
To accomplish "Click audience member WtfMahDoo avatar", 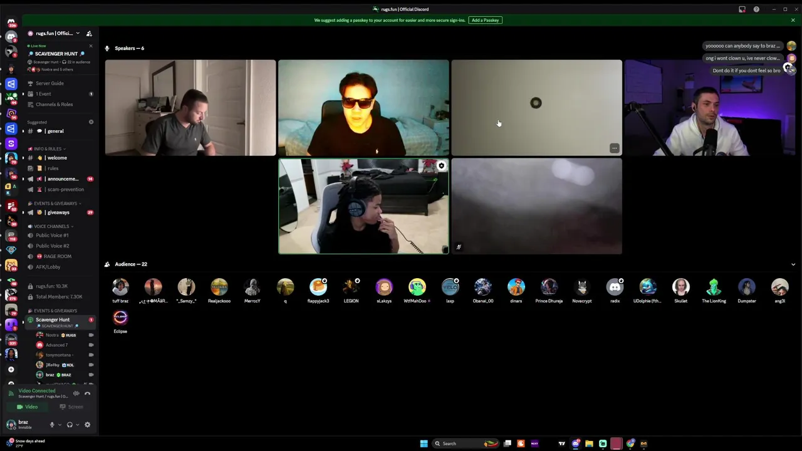I will coord(417,287).
